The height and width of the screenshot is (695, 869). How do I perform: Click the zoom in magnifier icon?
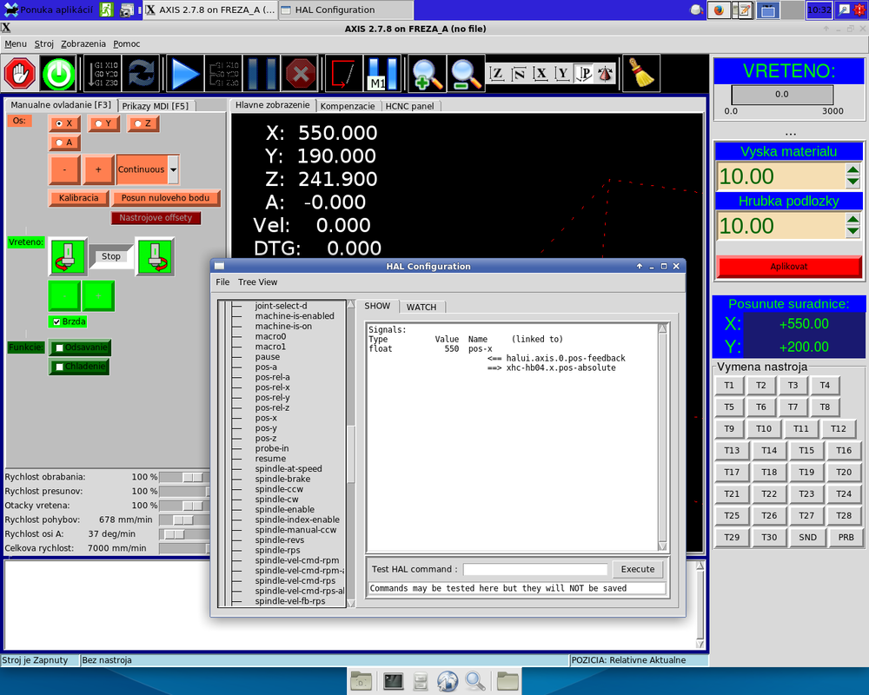tap(428, 74)
